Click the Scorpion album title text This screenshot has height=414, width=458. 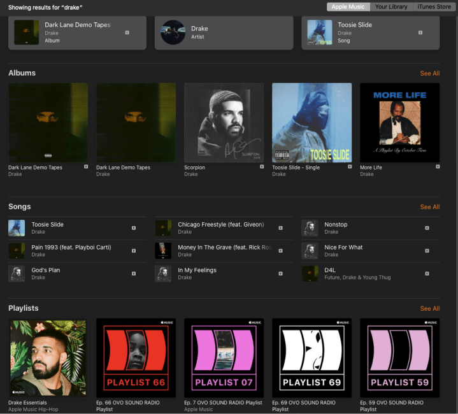click(194, 168)
